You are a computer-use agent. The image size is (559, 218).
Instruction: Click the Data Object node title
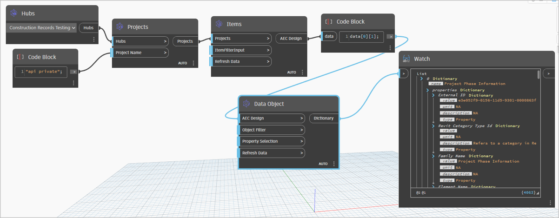[x=269, y=104]
